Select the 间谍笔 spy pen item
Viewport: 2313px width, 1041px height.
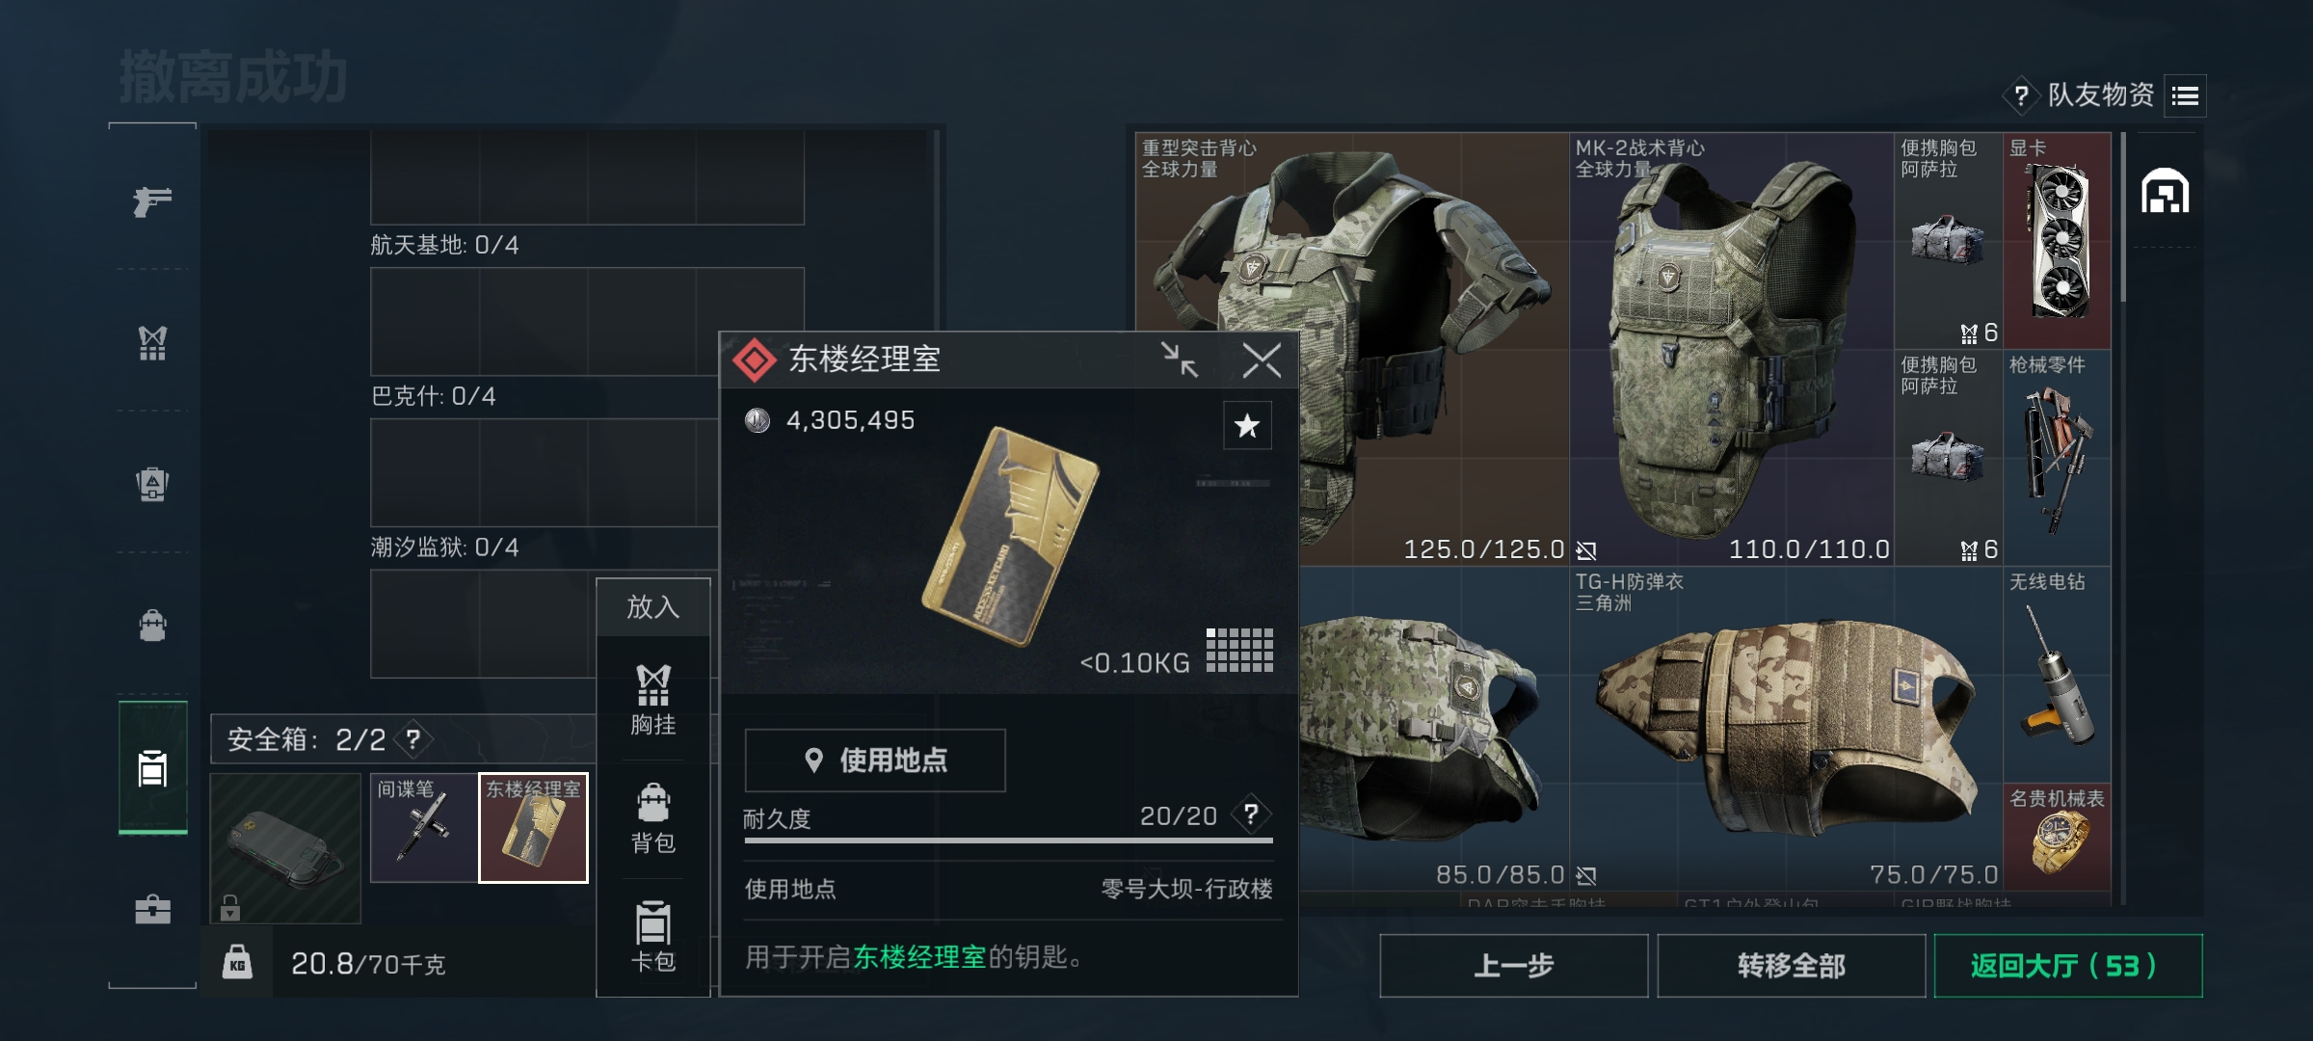coord(424,828)
